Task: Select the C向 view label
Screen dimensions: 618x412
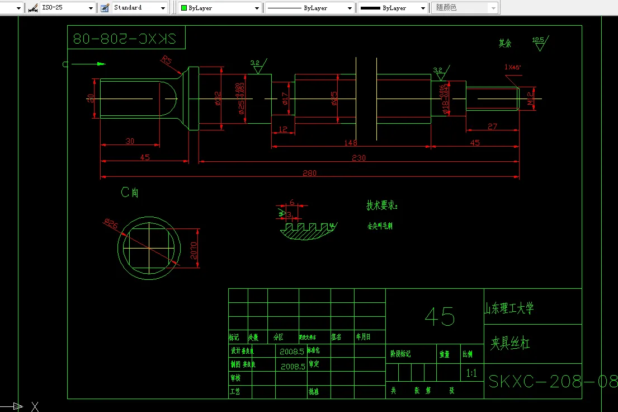Action: pos(130,192)
